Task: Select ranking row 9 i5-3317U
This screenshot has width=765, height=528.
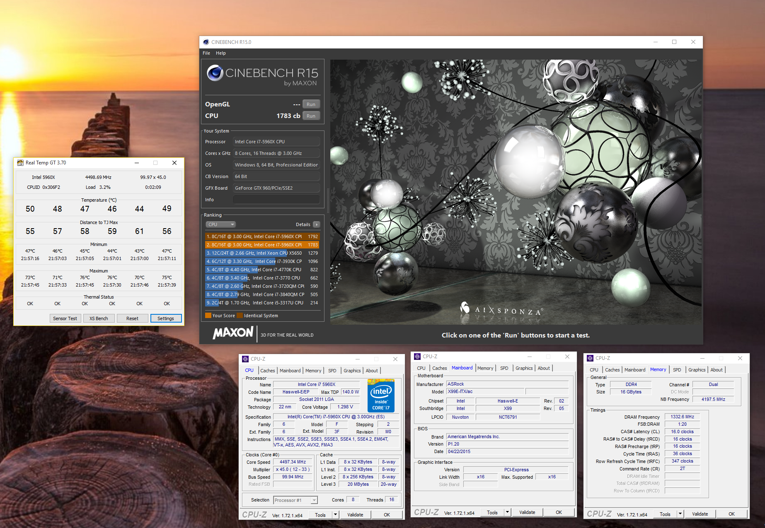Action: click(262, 303)
